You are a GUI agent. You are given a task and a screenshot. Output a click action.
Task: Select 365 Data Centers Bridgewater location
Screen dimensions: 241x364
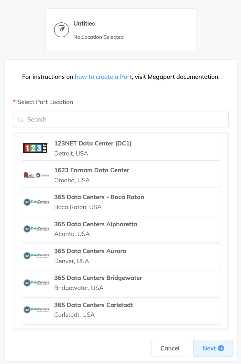coord(120,283)
